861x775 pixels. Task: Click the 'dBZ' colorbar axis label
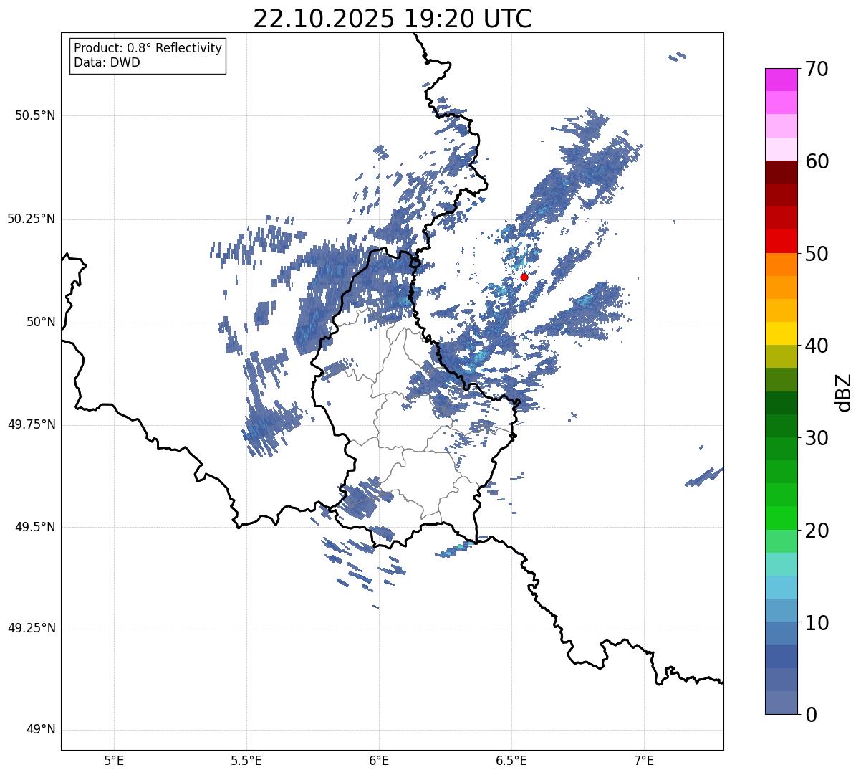tap(844, 391)
